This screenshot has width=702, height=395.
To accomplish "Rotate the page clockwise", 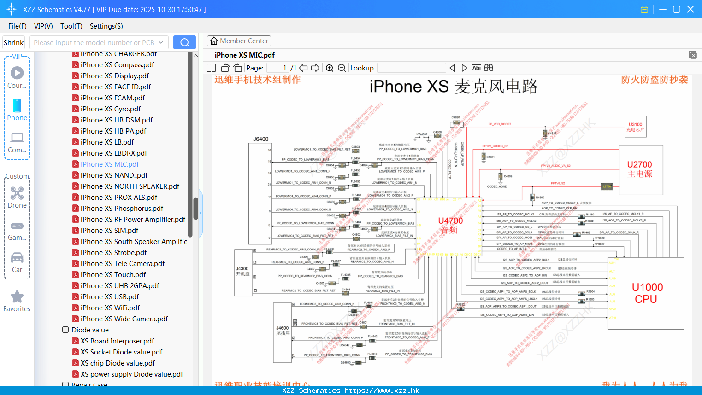I will coord(237,68).
